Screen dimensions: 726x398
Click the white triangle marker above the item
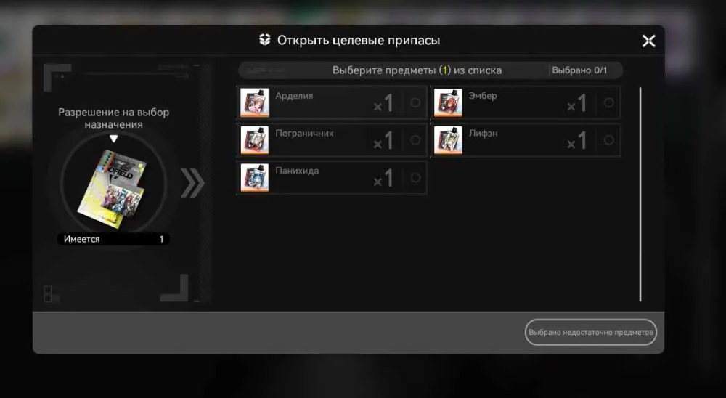coord(113,139)
